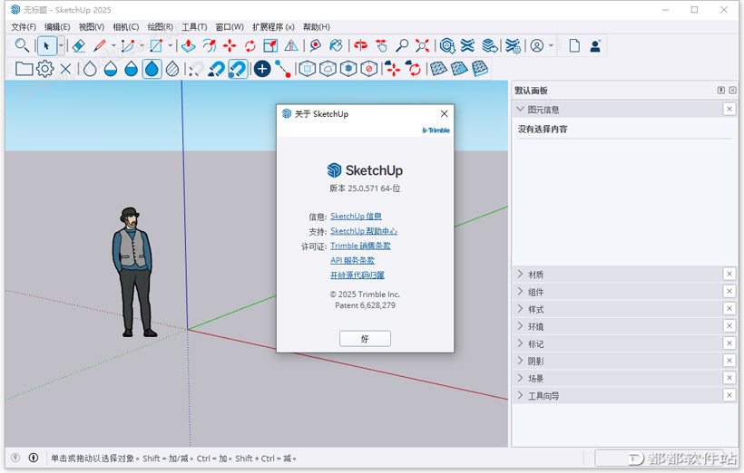Open Extension Warehouse icon
The width and height of the screenshot is (744, 473).
coord(467,45)
